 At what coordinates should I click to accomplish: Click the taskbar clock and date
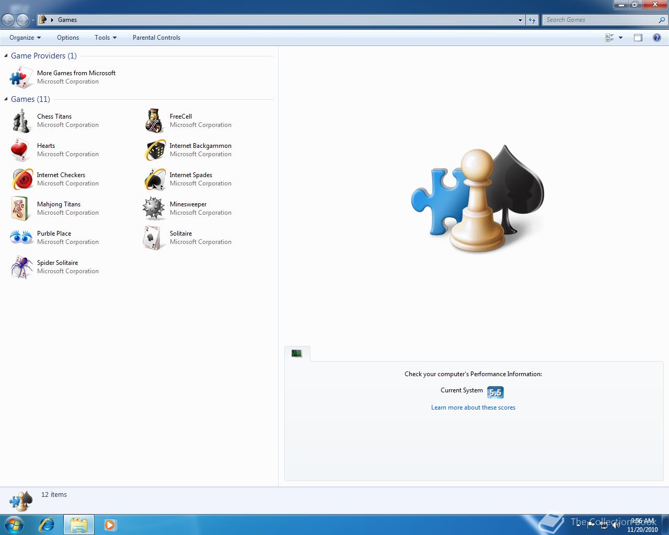point(642,525)
